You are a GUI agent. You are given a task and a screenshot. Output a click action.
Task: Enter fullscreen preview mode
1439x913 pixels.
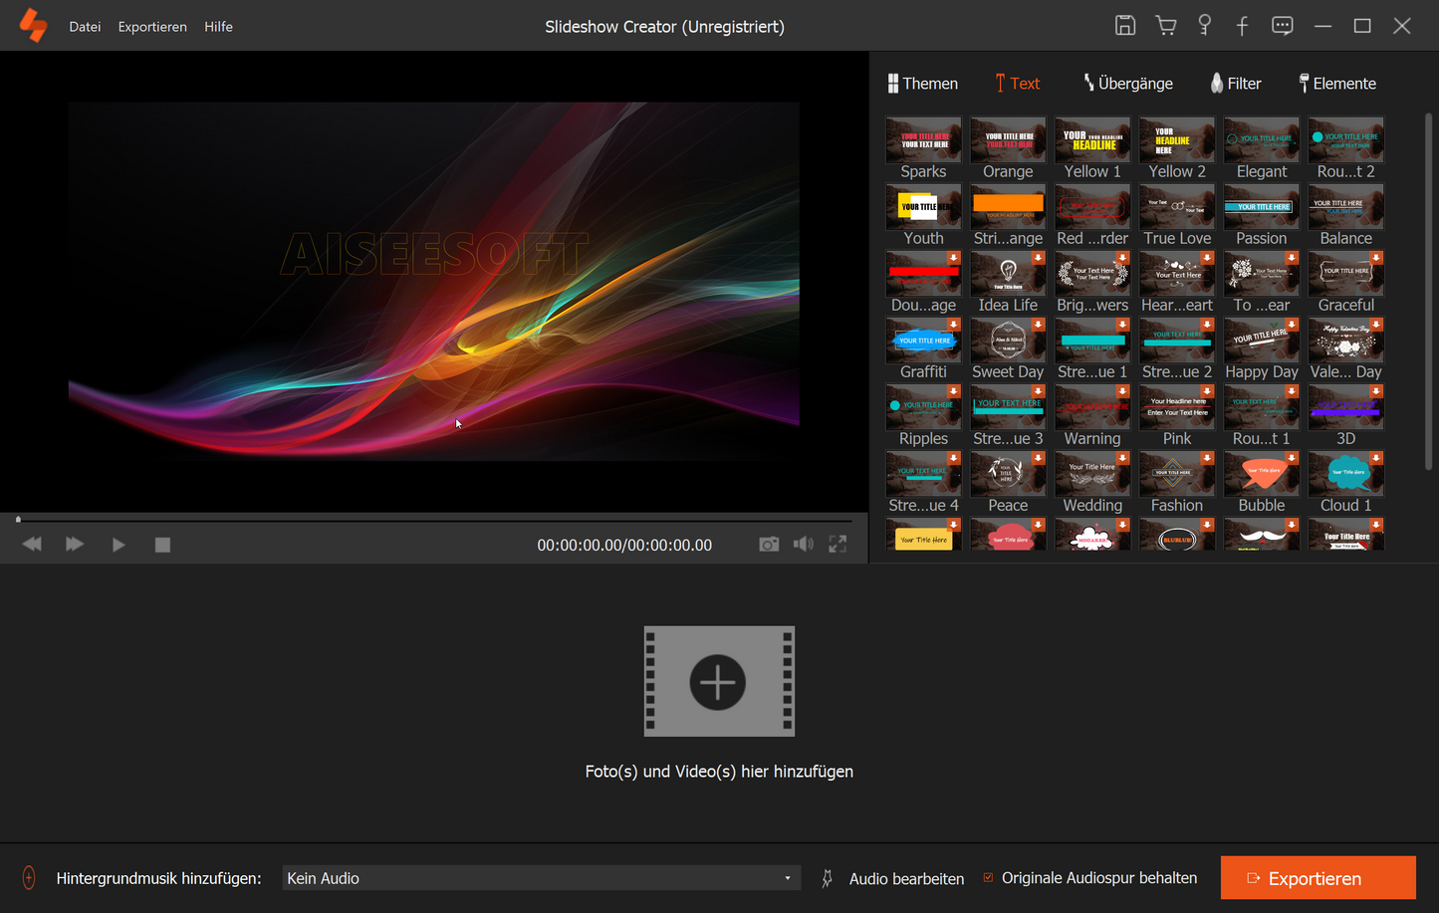[838, 545]
